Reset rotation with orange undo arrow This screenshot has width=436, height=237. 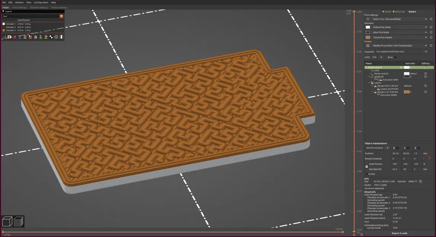(429, 158)
